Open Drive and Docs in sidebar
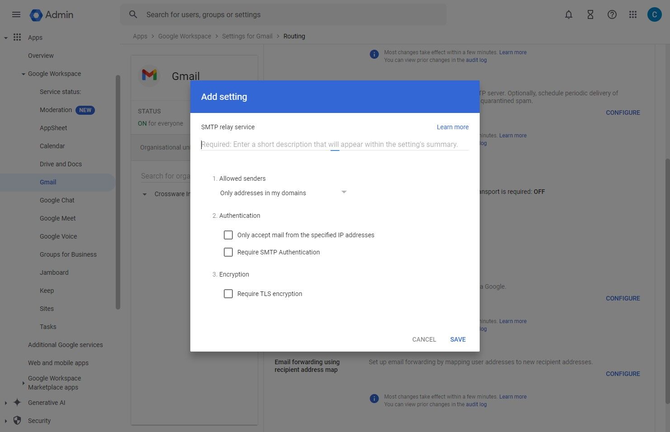This screenshot has width=670, height=432. pos(61,164)
